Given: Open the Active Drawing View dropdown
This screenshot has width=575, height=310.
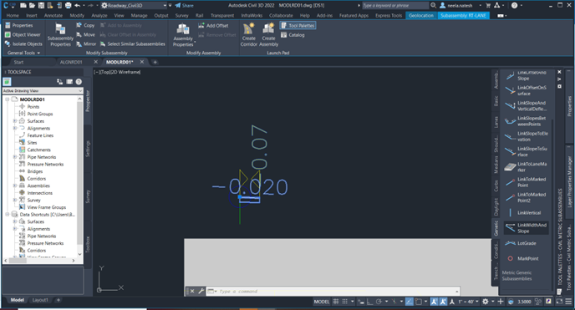Looking at the screenshot, I should tap(43, 90).
